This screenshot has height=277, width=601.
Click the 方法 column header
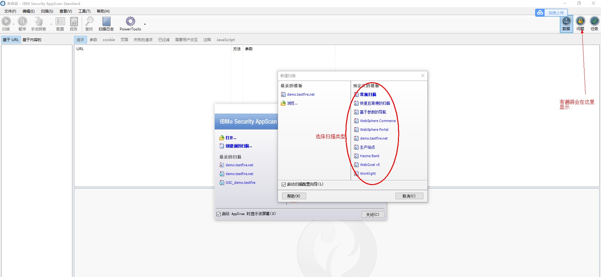pos(237,49)
